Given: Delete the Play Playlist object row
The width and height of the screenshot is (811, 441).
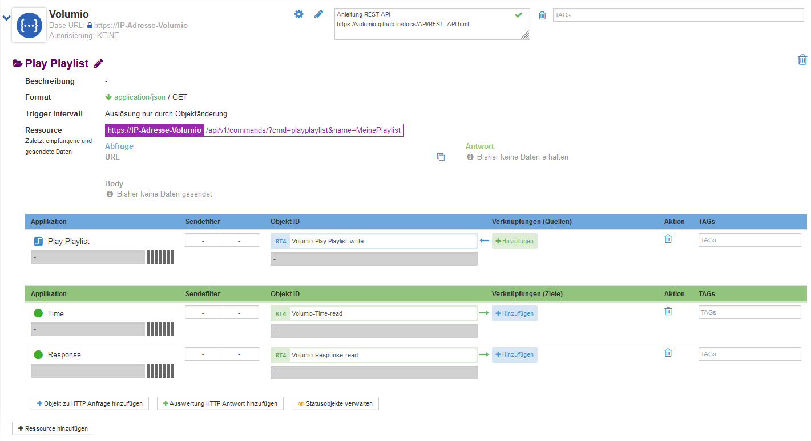Looking at the screenshot, I should tap(668, 239).
